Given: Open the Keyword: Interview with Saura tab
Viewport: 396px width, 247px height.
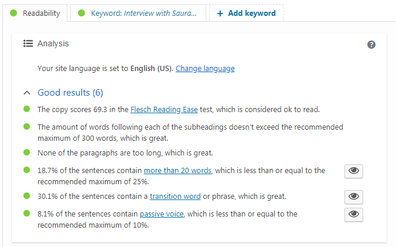Looking at the screenshot, I should tap(138, 13).
